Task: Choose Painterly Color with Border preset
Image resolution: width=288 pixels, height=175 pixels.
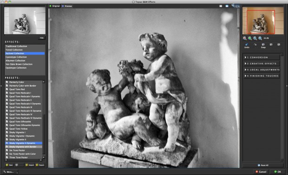Action: tap(24, 86)
